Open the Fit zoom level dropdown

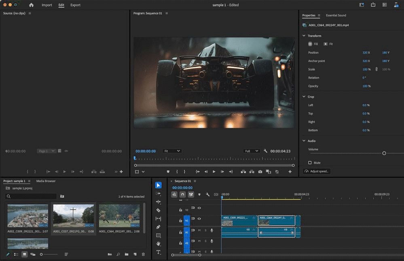(172, 151)
